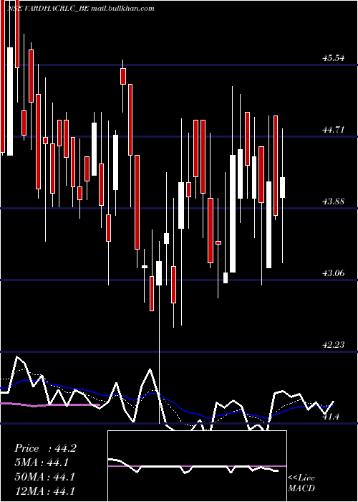Click the NSE VARDHACRLC_BE symbol title
Image resolution: width=358 pixels, height=502 pixels.
(47, 9)
